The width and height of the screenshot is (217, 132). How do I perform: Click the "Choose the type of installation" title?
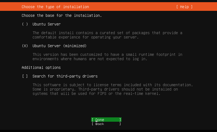tap(55, 7)
